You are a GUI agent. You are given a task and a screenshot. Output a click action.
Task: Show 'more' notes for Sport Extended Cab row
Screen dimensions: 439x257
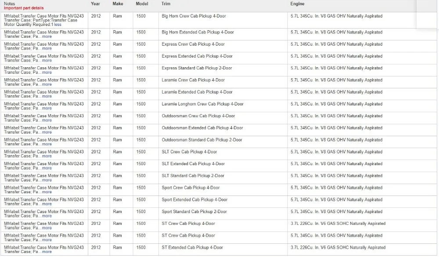pos(47,204)
